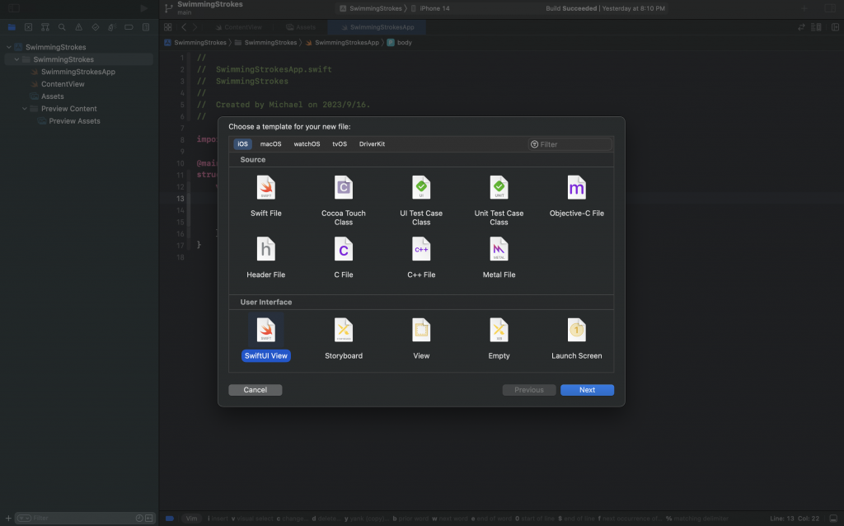Collapse the SwimmingStrokes group folder
The image size is (844, 526).
(16, 59)
